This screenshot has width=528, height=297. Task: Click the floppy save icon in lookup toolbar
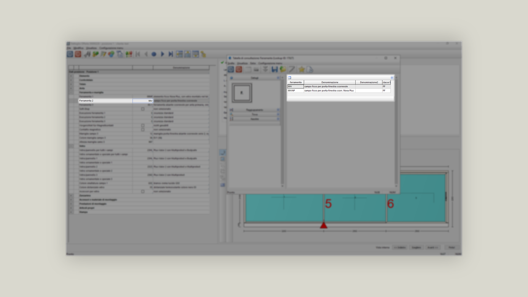pos(274,70)
